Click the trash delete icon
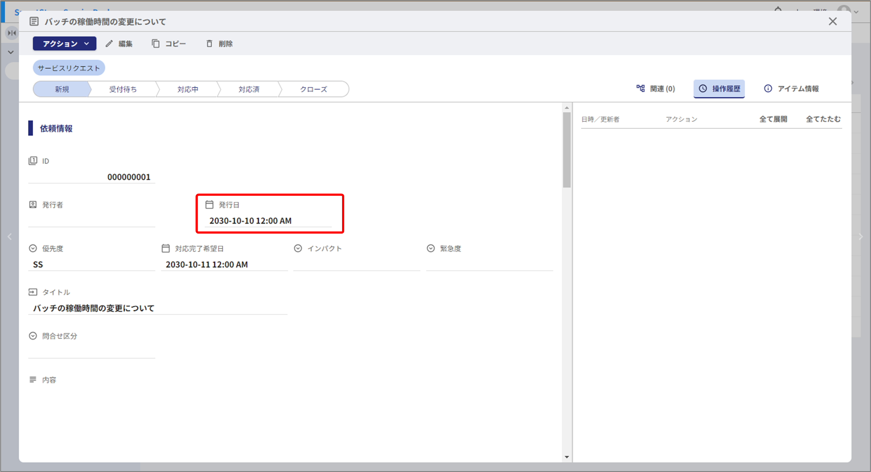Viewport: 871px width, 472px height. 209,44
